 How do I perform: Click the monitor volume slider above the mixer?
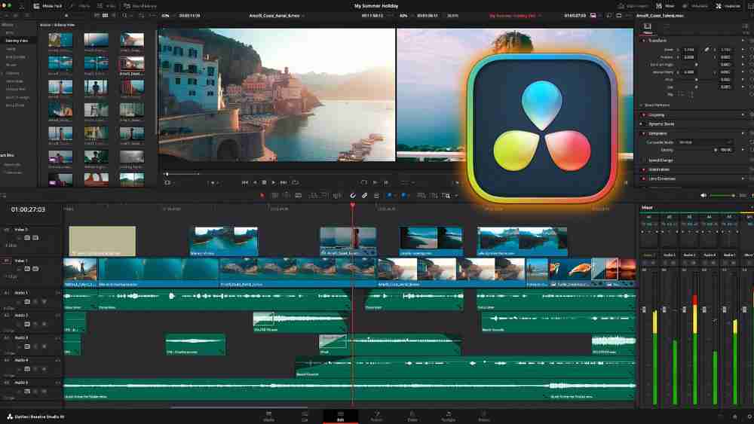[722, 196]
